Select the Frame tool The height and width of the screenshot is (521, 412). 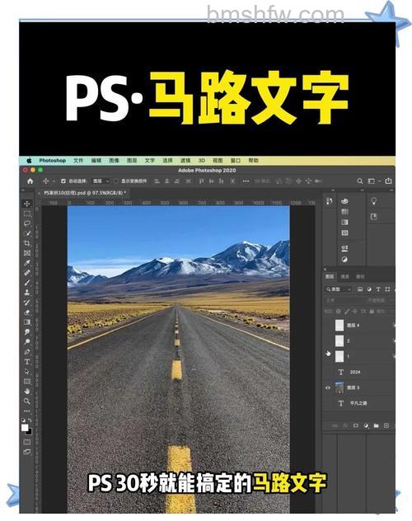[27, 253]
